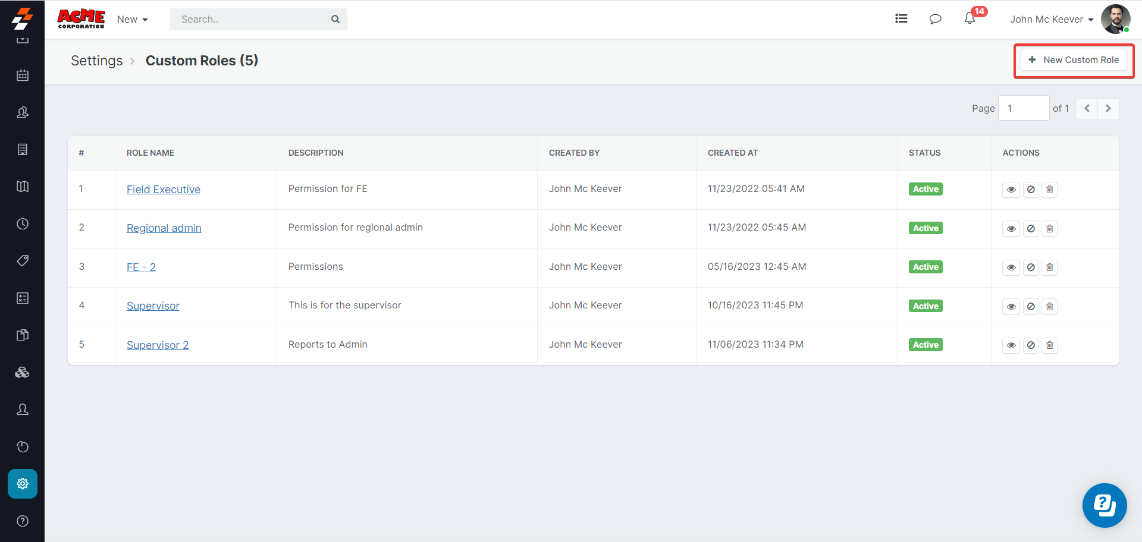Expand the New dropdown menu
Image resolution: width=1142 pixels, height=542 pixels.
pos(132,19)
